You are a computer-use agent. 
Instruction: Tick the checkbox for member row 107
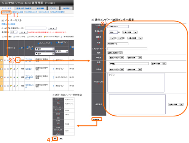[x=1, y=77]
